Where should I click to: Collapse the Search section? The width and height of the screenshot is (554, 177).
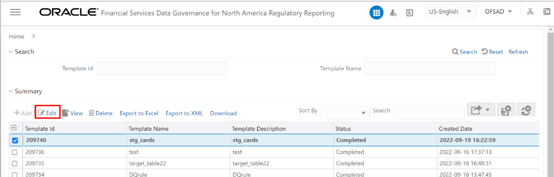[x=11, y=51]
